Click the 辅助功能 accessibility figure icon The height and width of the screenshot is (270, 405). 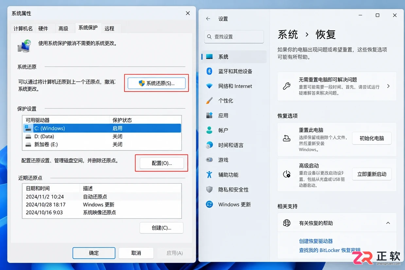point(209,174)
